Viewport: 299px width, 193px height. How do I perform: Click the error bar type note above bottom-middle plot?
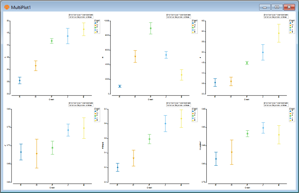coord(178,104)
